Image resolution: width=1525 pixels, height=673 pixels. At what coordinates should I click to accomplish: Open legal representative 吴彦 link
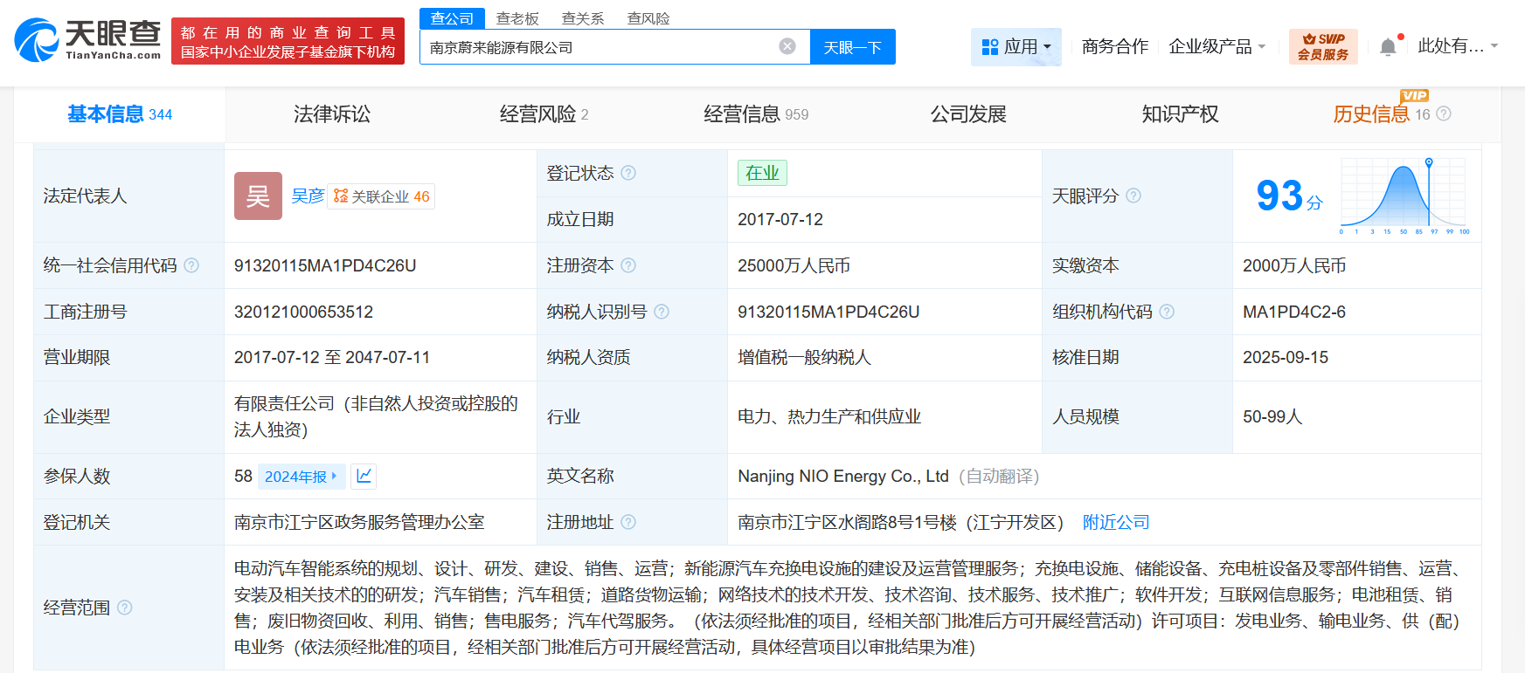(308, 196)
